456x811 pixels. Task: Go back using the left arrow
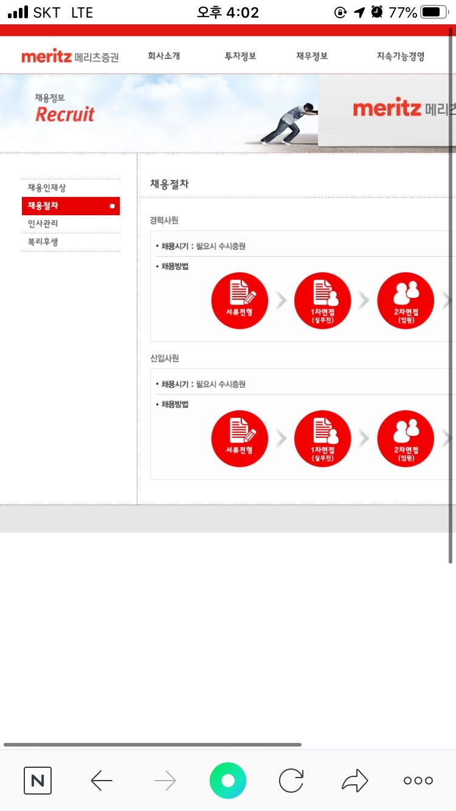102,780
